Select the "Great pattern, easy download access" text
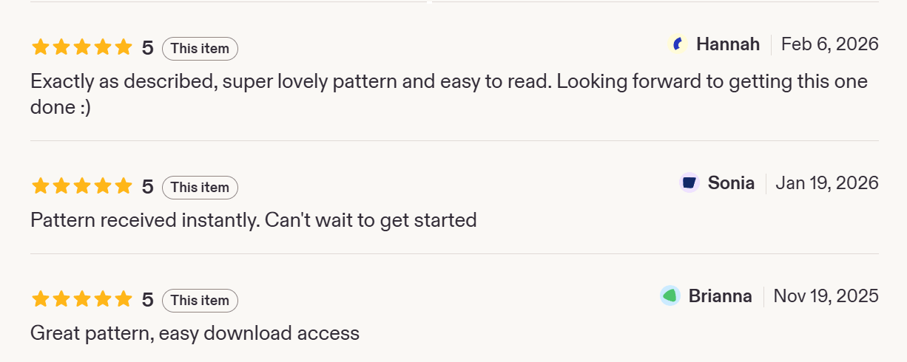The height and width of the screenshot is (362, 907). (x=195, y=333)
